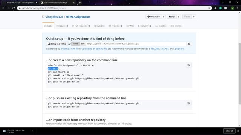Screen dimensions: 241x135
Task: Open the .gitignore link
Action: (179, 49)
